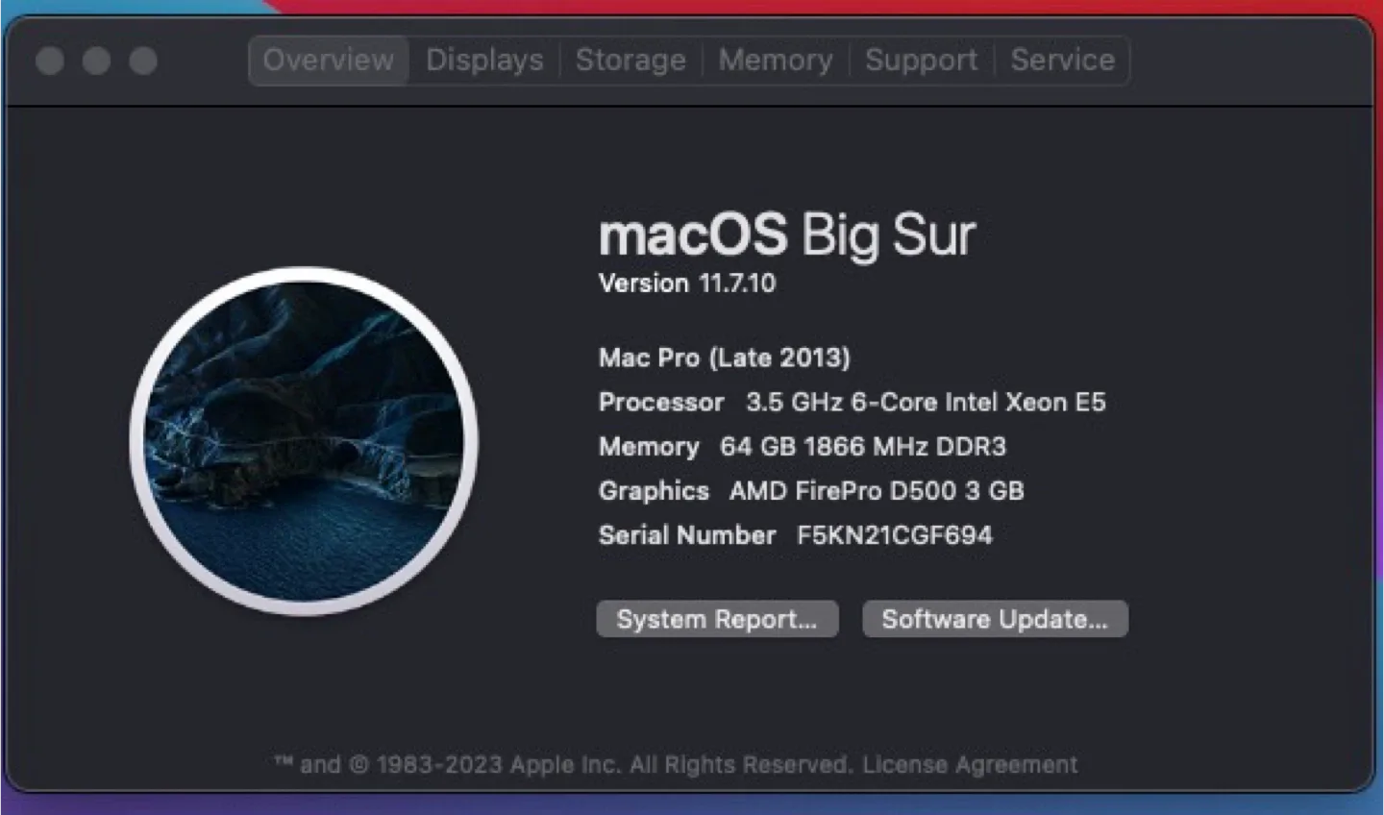Screen dimensions: 1384x815
Task: Select the Overview tab
Action: (x=328, y=60)
